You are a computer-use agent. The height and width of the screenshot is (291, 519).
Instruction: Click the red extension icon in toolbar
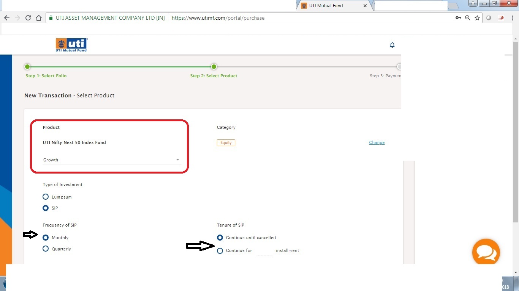[x=501, y=18]
